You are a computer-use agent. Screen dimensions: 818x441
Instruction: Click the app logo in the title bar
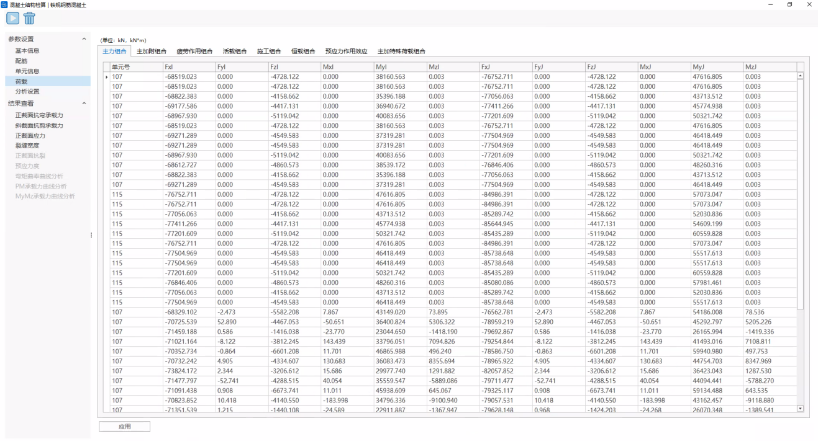5,4
